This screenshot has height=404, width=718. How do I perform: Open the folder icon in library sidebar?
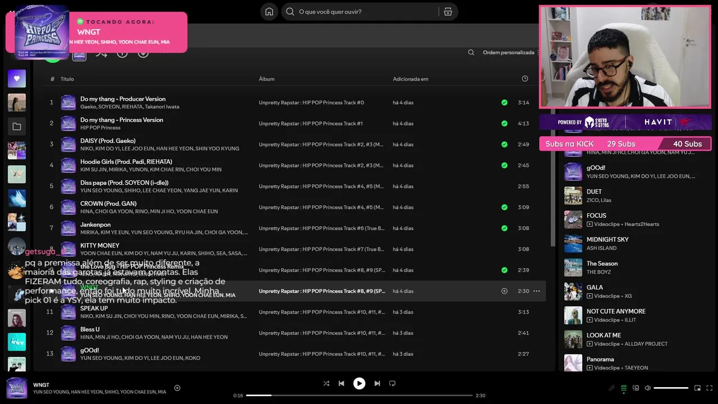pyautogui.click(x=17, y=127)
